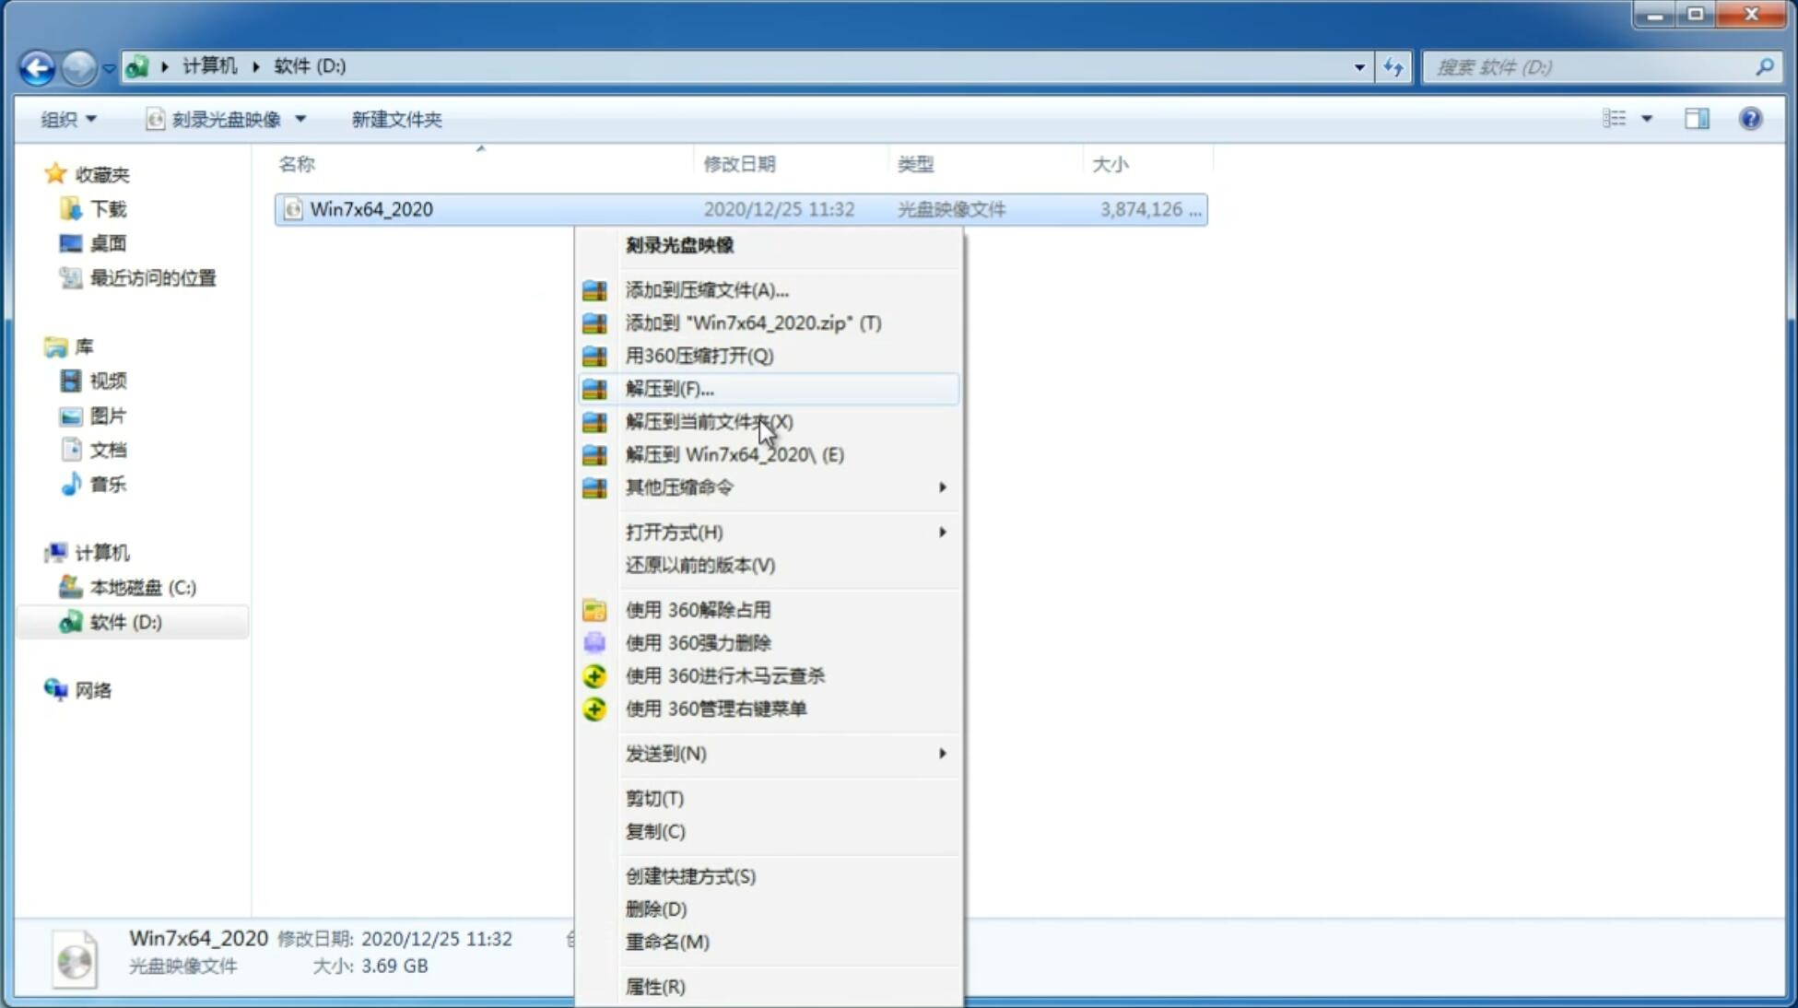Click 属性 at context menu bottom
1798x1008 pixels.
point(654,986)
